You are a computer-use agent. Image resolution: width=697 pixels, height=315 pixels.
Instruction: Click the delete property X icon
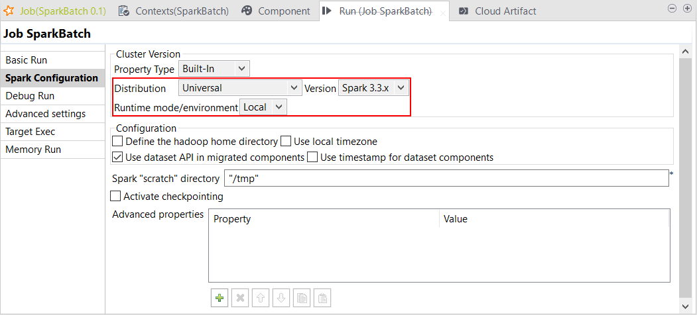click(x=240, y=298)
